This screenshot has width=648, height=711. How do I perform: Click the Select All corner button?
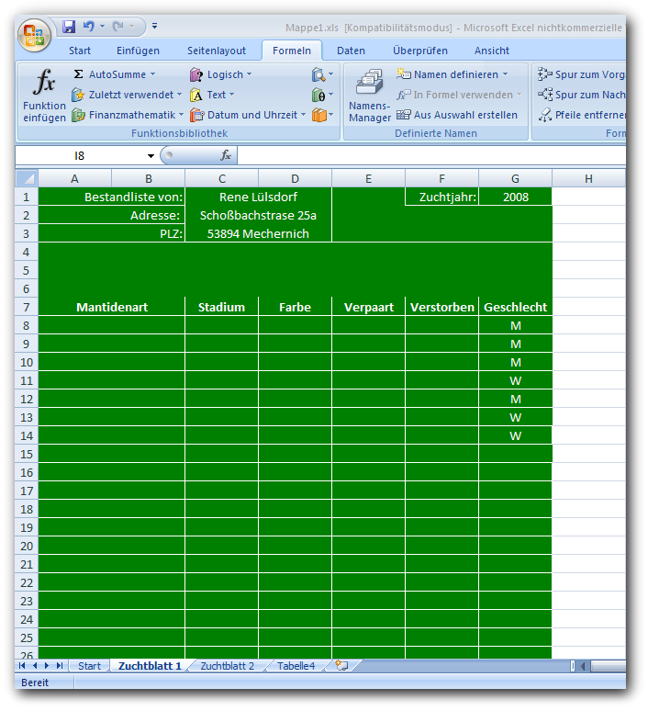click(x=27, y=178)
